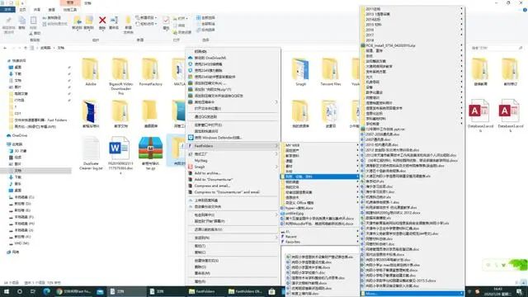
Task: Open MY WEB in FastFolders submenu
Action: [x=320, y=145]
